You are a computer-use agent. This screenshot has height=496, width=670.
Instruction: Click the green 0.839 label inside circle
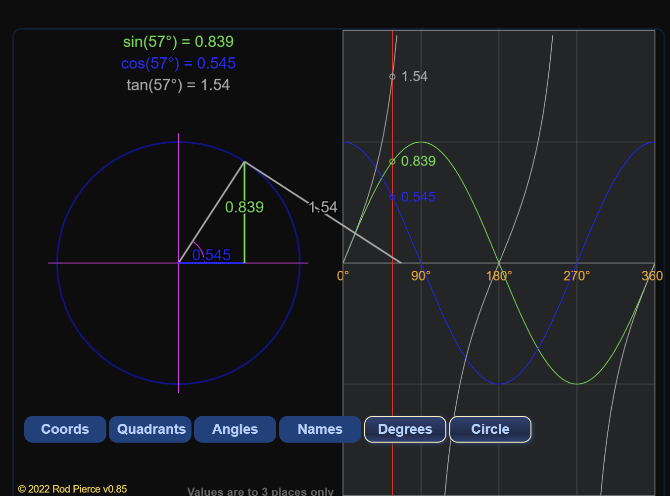coord(244,207)
